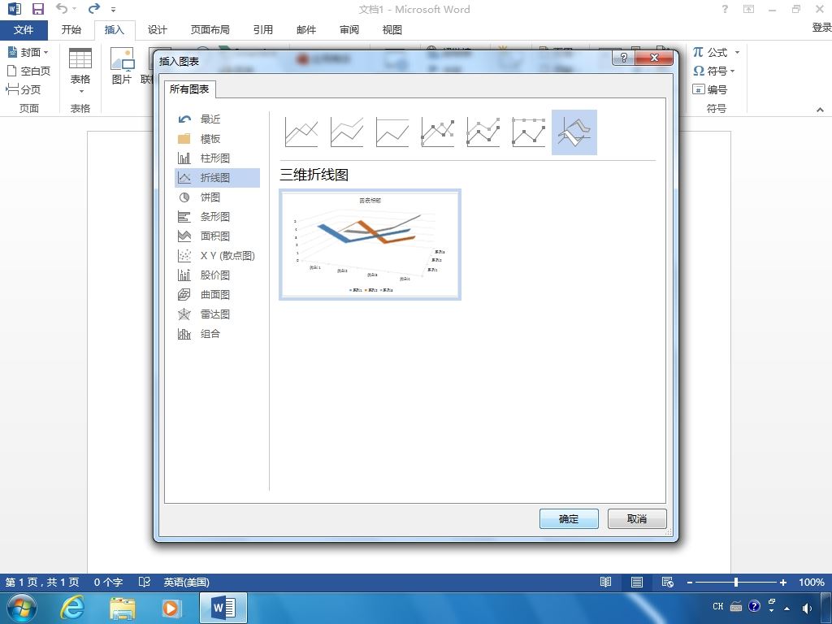Screen dimensions: 832x624
Task: Switch to the 页面布局 ribbon tab
Action: click(x=210, y=30)
